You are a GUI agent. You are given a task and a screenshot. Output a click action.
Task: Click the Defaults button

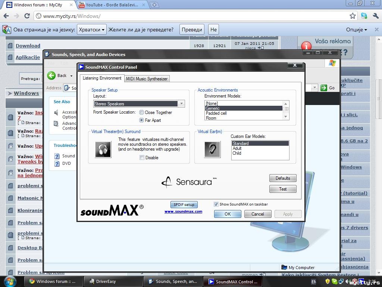pyautogui.click(x=283, y=178)
